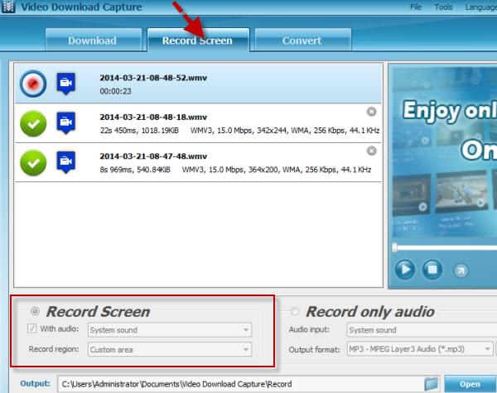Viewport: 497px width, 393px height.
Task: Click the red recording indicator for 2014-03-21-08-48-52.wmv
Action: pos(33,84)
